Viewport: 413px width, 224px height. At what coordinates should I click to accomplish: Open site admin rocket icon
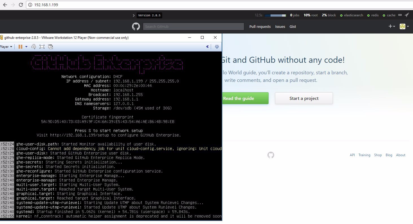[x=407, y=15]
